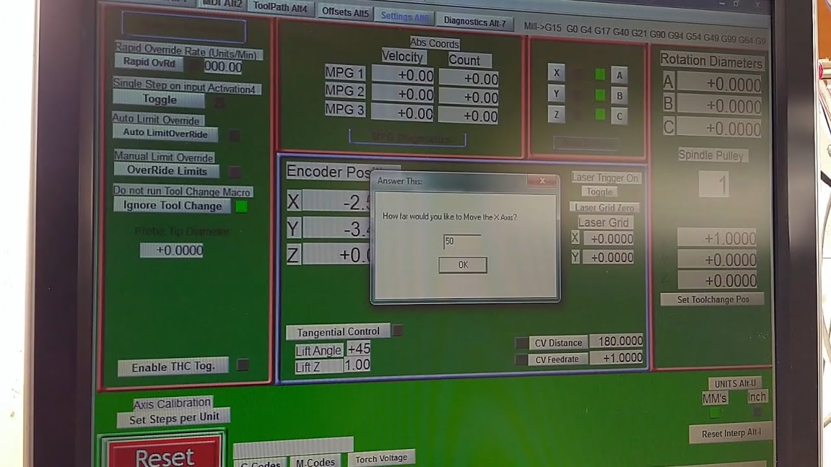The width and height of the screenshot is (831, 467).
Task: Open the ToolPath Alt4 tab
Action: click(x=281, y=8)
